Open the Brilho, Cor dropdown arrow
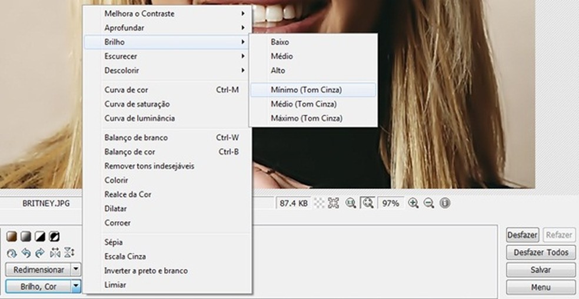The width and height of the screenshot is (579, 299). coord(75,287)
